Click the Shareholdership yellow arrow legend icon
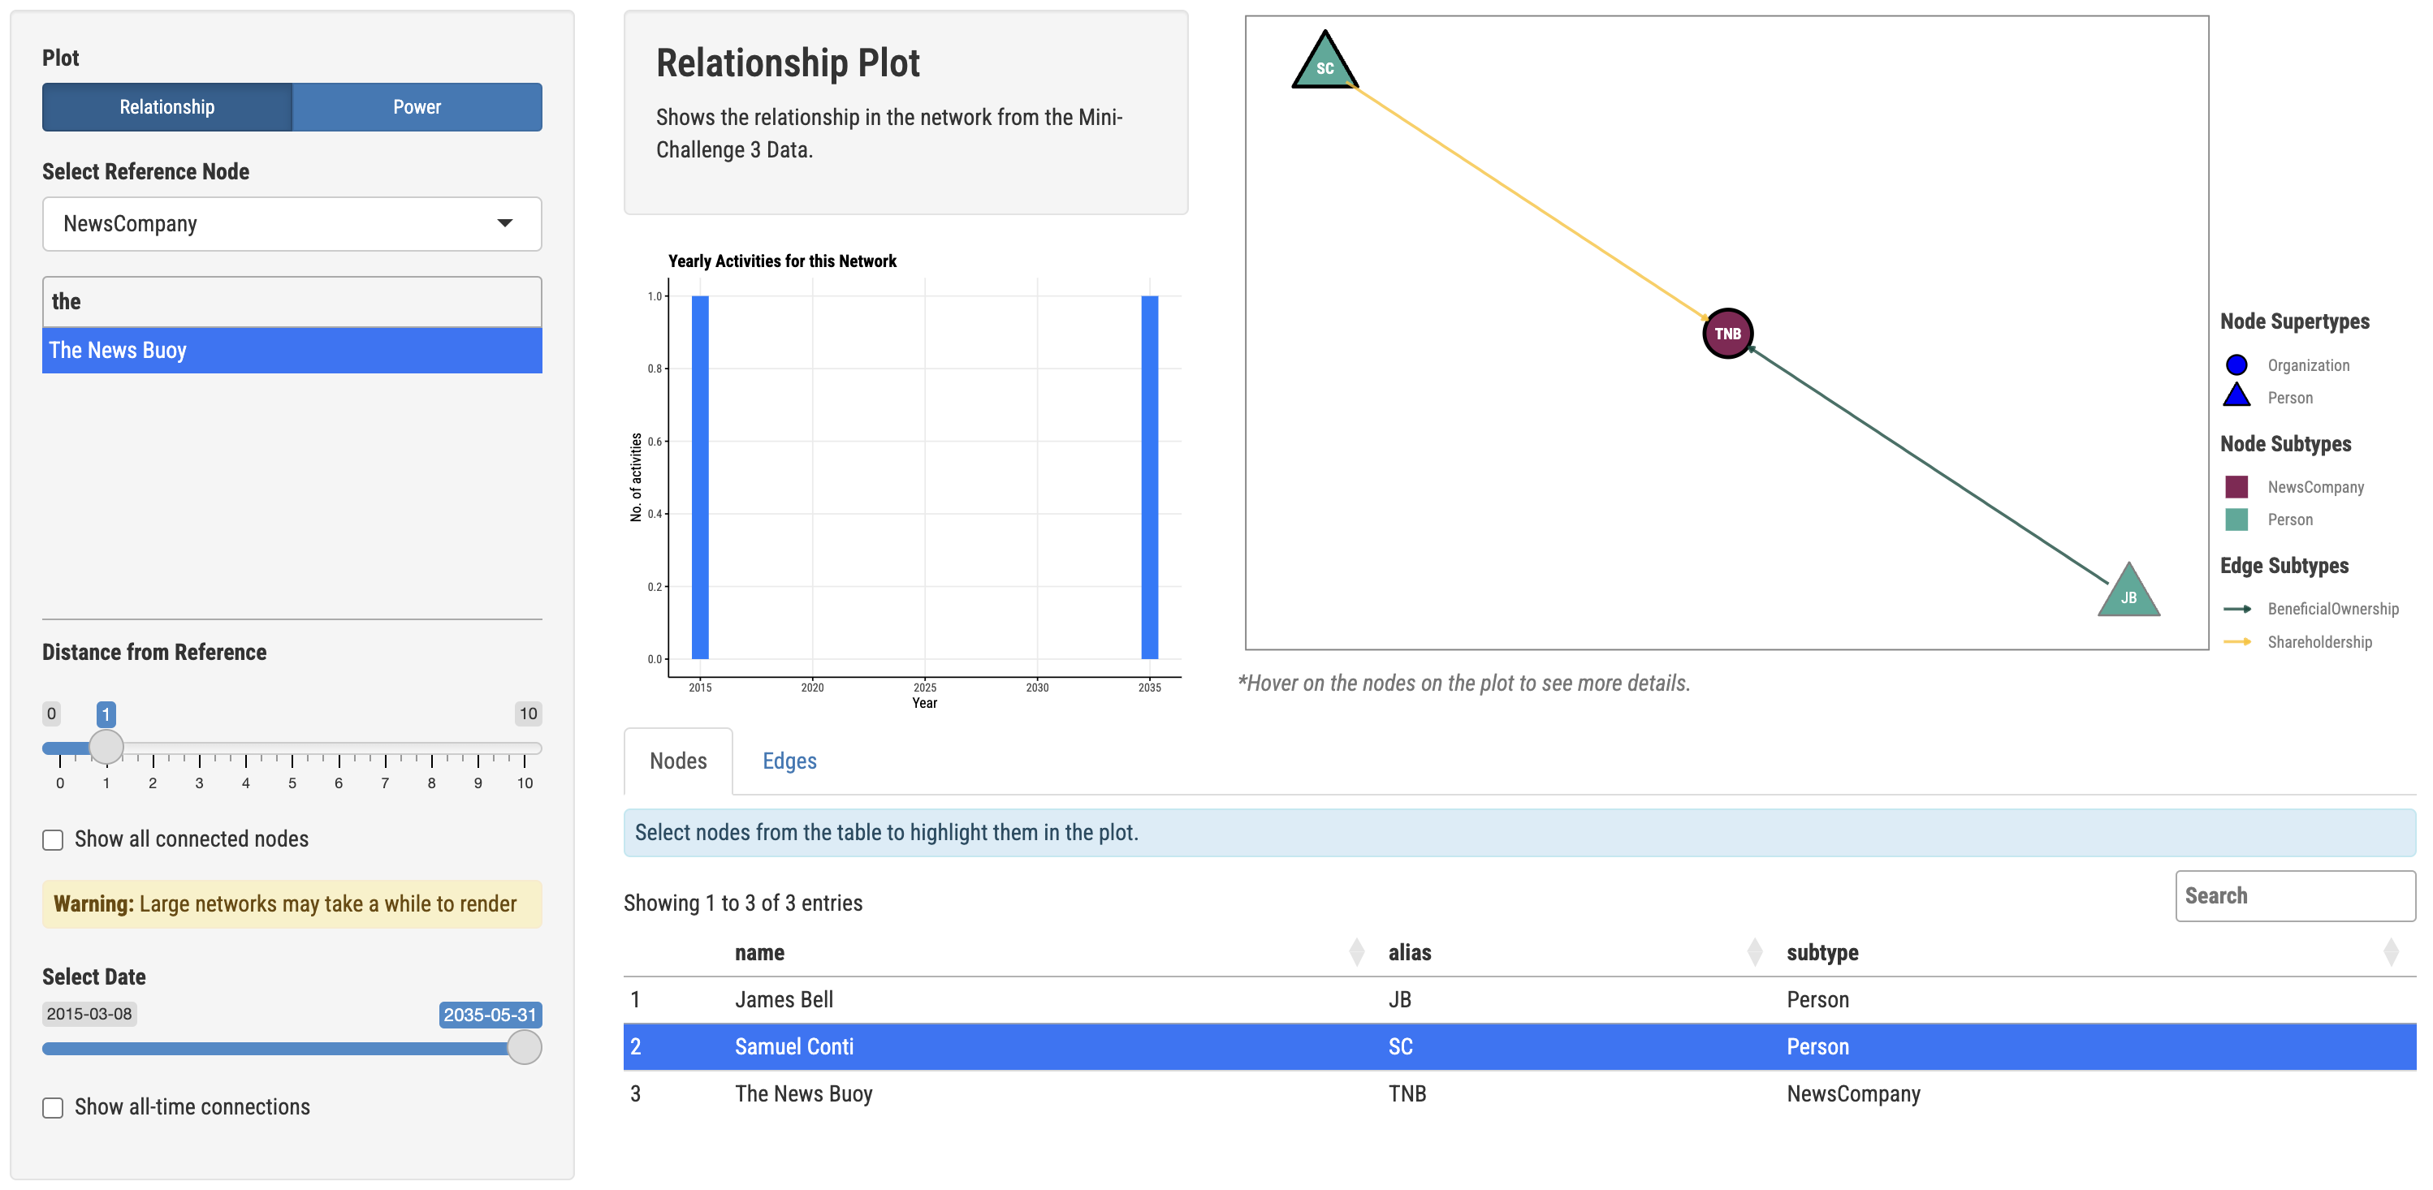This screenshot has width=2433, height=1190. pos(2236,642)
